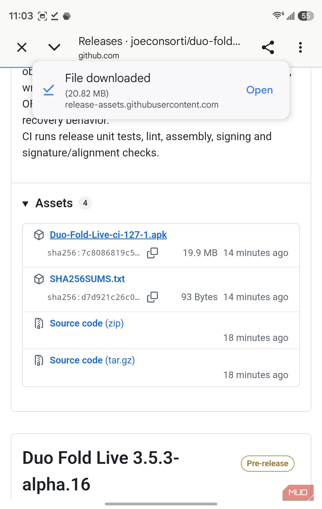Tap the release-assets.githubusercontent.com source text
The width and height of the screenshot is (322, 509).
click(x=142, y=105)
